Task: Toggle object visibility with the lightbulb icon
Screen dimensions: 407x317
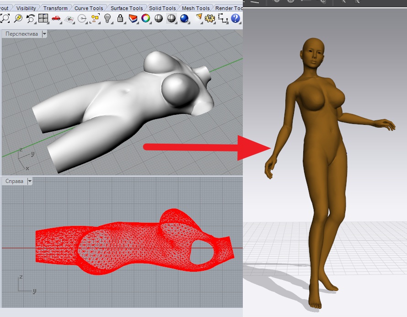Action: [x=107, y=18]
